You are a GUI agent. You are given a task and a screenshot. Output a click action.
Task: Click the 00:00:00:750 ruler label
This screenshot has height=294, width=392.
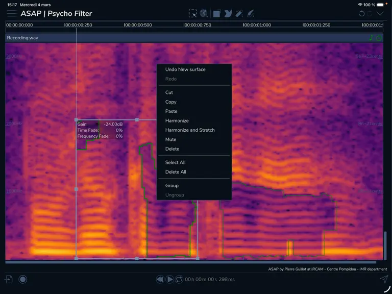click(x=197, y=25)
